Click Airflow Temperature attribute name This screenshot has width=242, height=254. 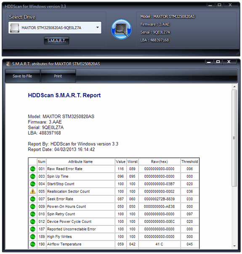pos(64,244)
